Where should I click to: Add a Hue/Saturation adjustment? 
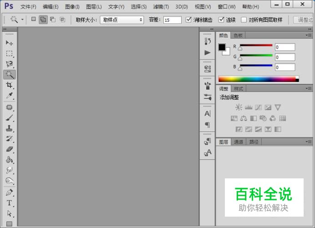[234, 118]
